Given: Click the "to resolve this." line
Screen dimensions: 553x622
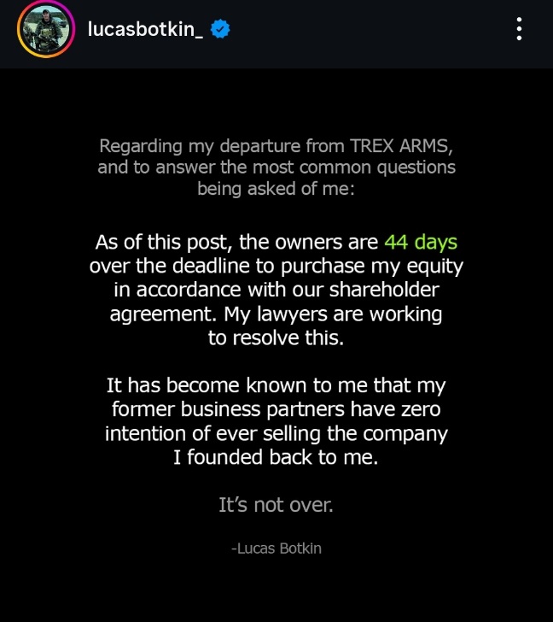Looking at the screenshot, I should (x=276, y=337).
